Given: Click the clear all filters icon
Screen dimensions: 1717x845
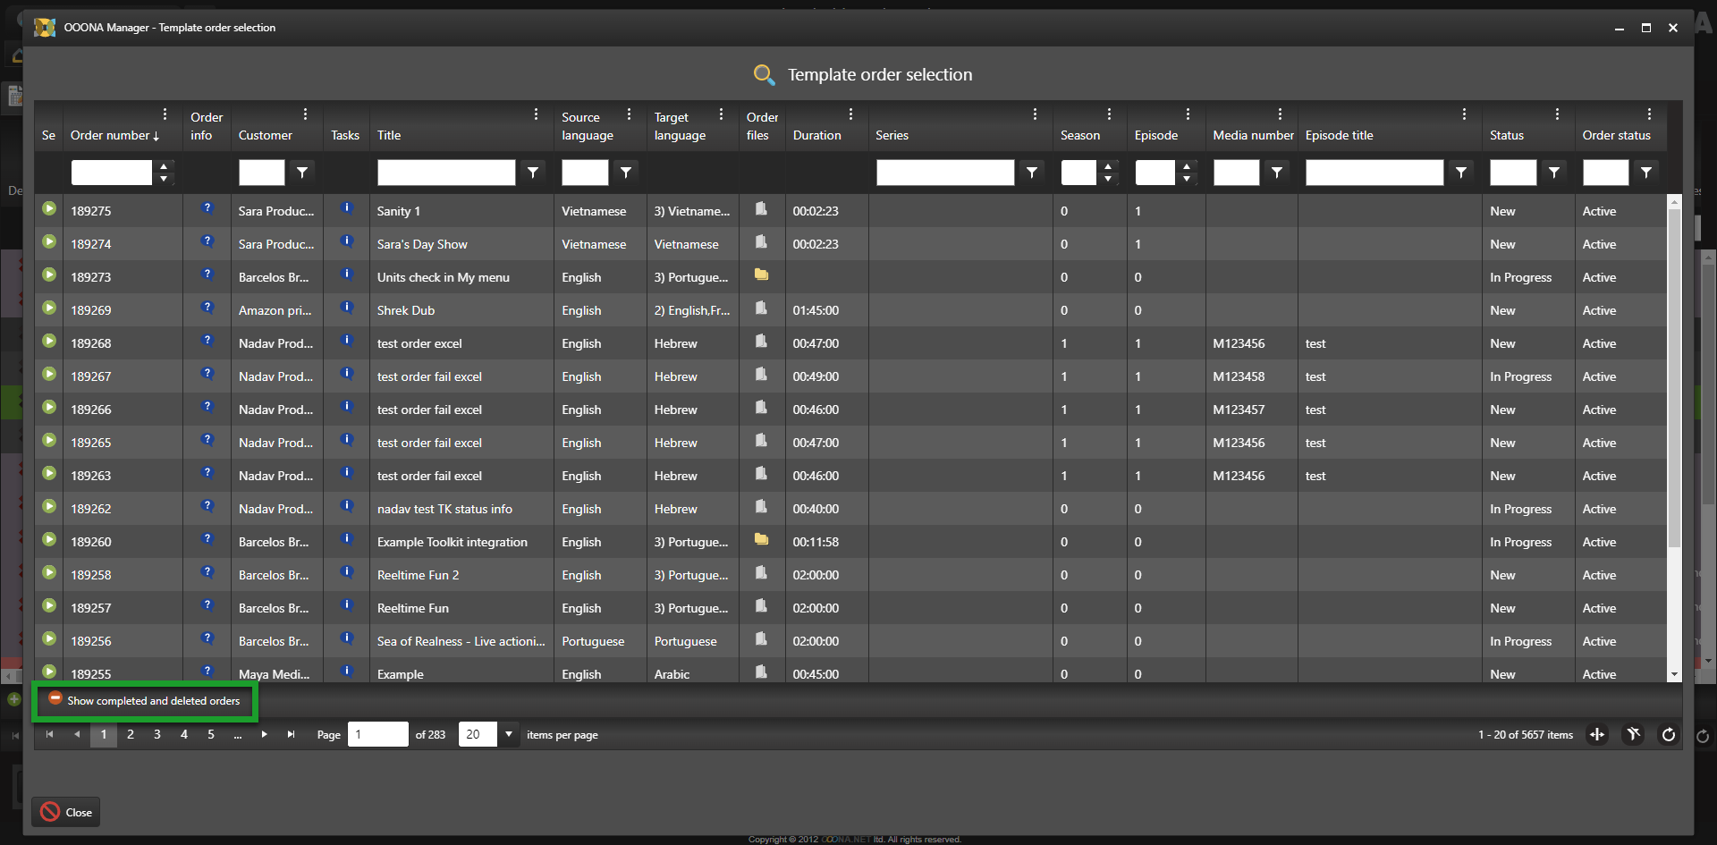Looking at the screenshot, I should click(x=1633, y=735).
